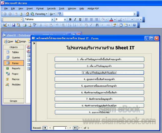Screen dimensions: 162x133
Task: Open Microsoft Access Help icon
Action: (x=134, y=25)
